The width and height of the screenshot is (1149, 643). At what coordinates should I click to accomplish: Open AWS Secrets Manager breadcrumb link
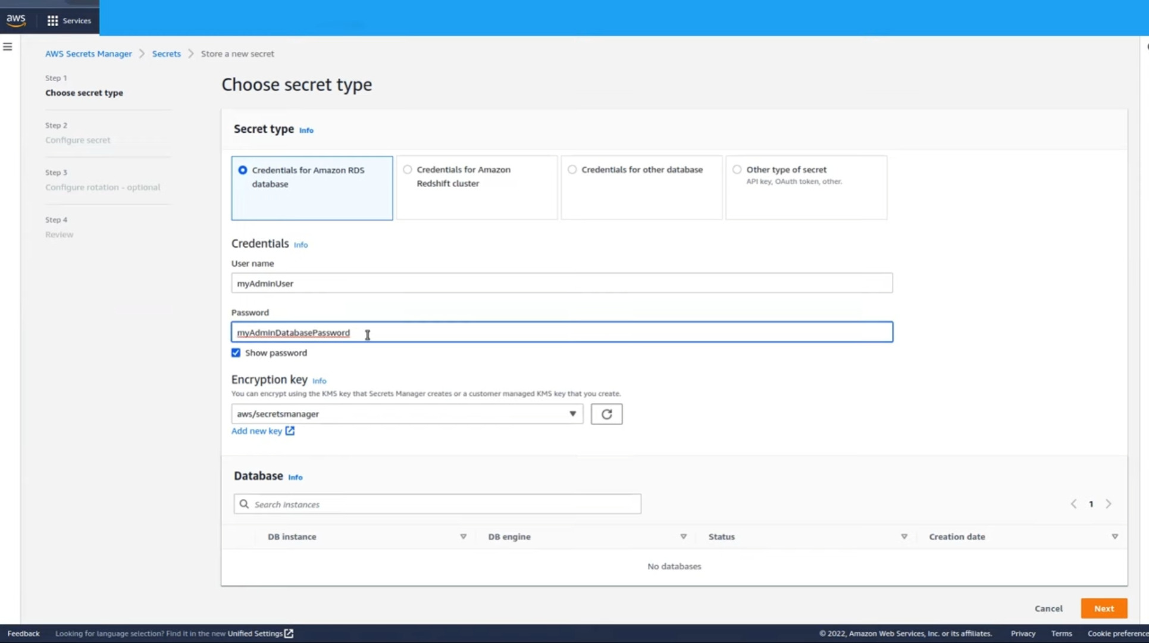coord(89,54)
